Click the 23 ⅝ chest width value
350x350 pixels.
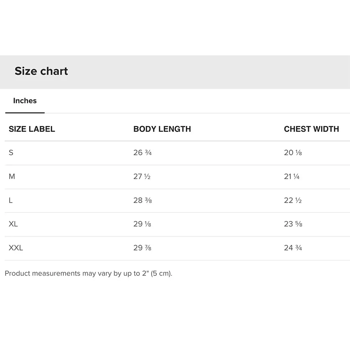click(x=293, y=224)
